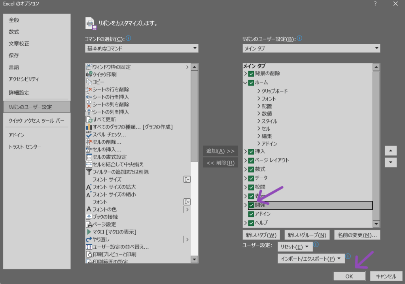
Task: Select the フォントの色 icon
Action: point(89,209)
